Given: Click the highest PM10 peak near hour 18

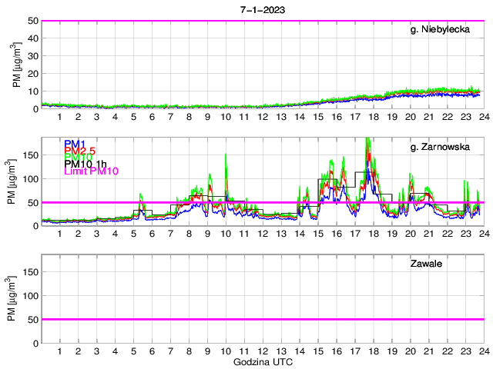Looking at the screenshot, I should 369,139.
